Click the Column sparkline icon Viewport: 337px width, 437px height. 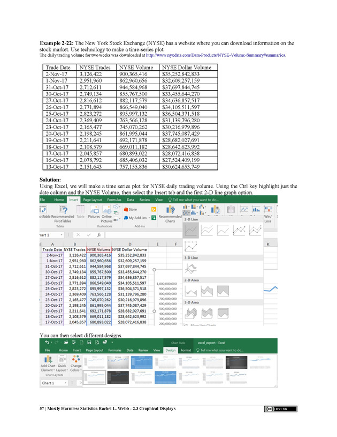click(x=256, y=209)
